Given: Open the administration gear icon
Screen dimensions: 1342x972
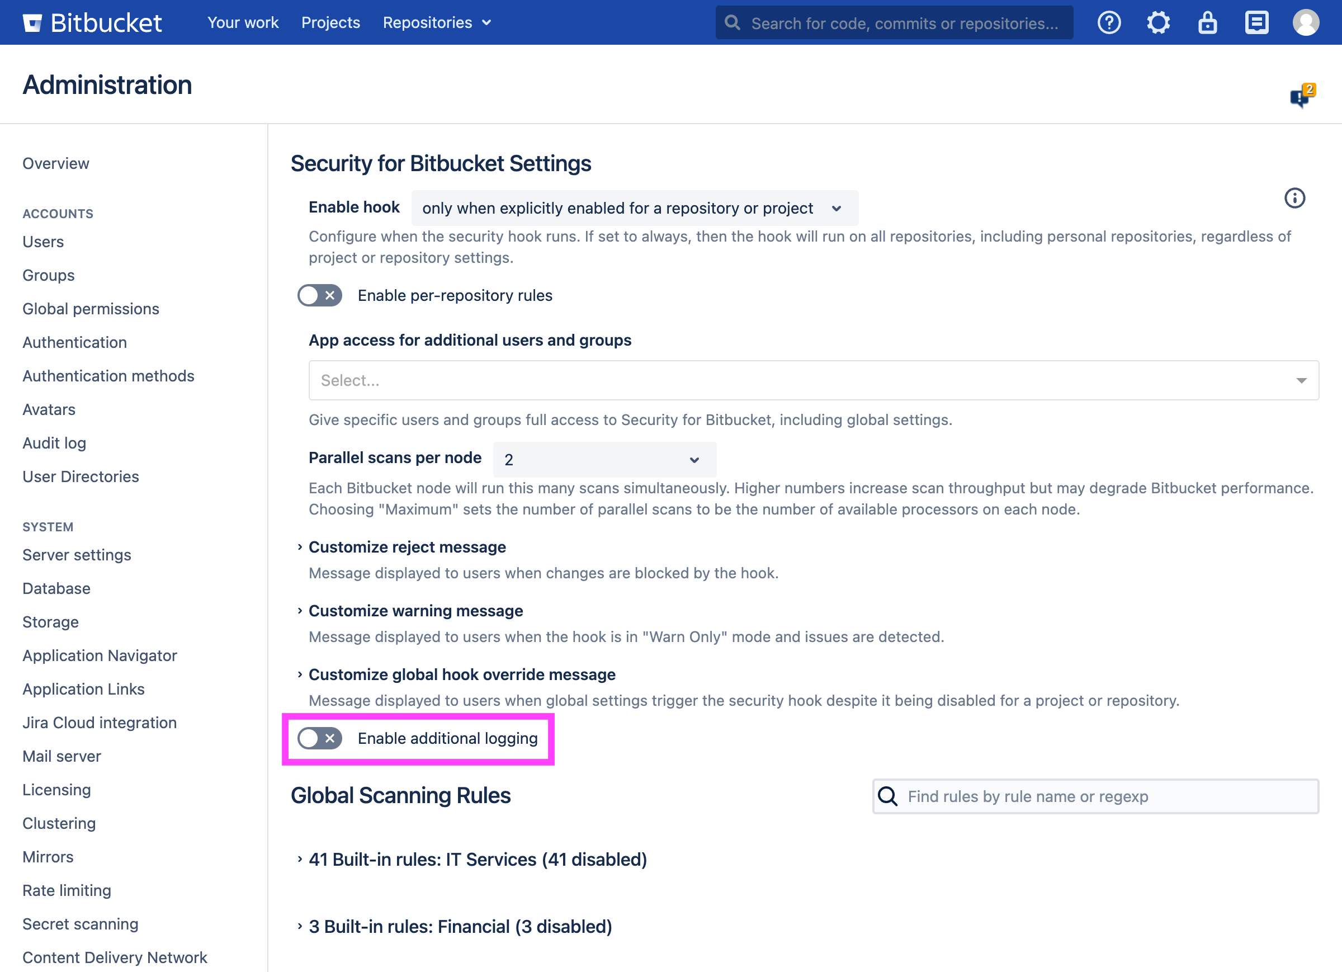Looking at the screenshot, I should pos(1158,22).
